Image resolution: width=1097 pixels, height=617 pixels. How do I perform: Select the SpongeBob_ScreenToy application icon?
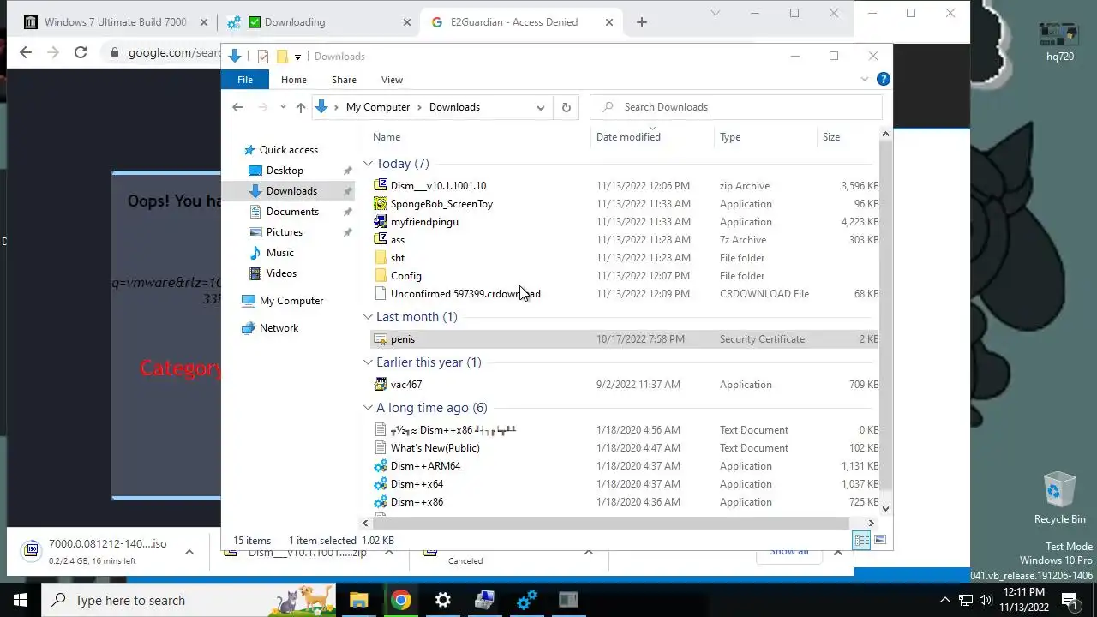[381, 203]
